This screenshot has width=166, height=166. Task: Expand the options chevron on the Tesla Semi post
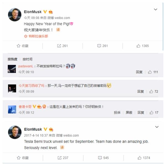click(157, 127)
